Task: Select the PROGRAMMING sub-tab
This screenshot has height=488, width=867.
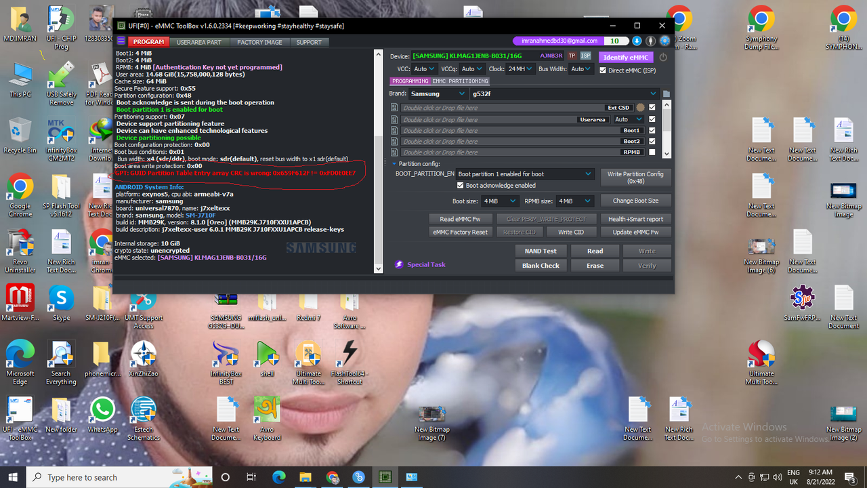Action: 410,81
